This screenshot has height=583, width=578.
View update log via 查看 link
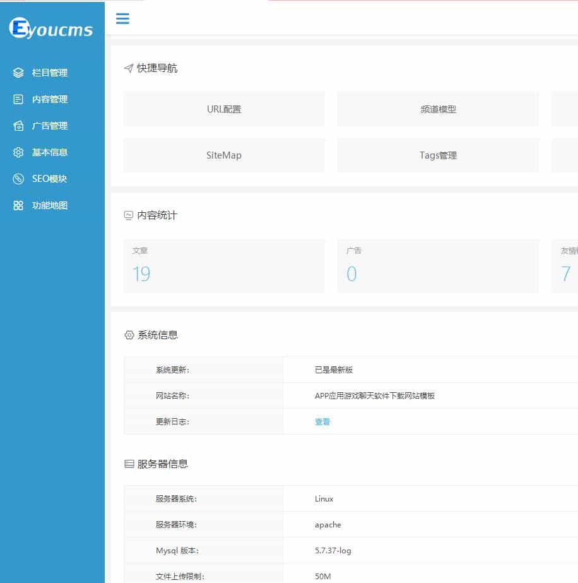pyautogui.click(x=322, y=422)
